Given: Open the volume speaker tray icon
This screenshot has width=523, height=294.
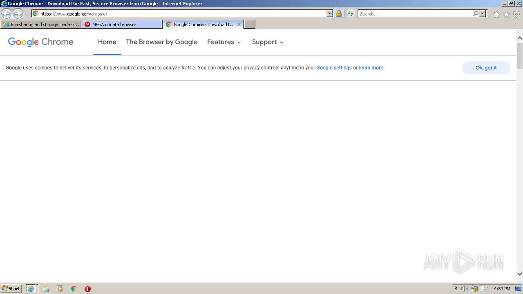Looking at the screenshot, I should point(465,289).
